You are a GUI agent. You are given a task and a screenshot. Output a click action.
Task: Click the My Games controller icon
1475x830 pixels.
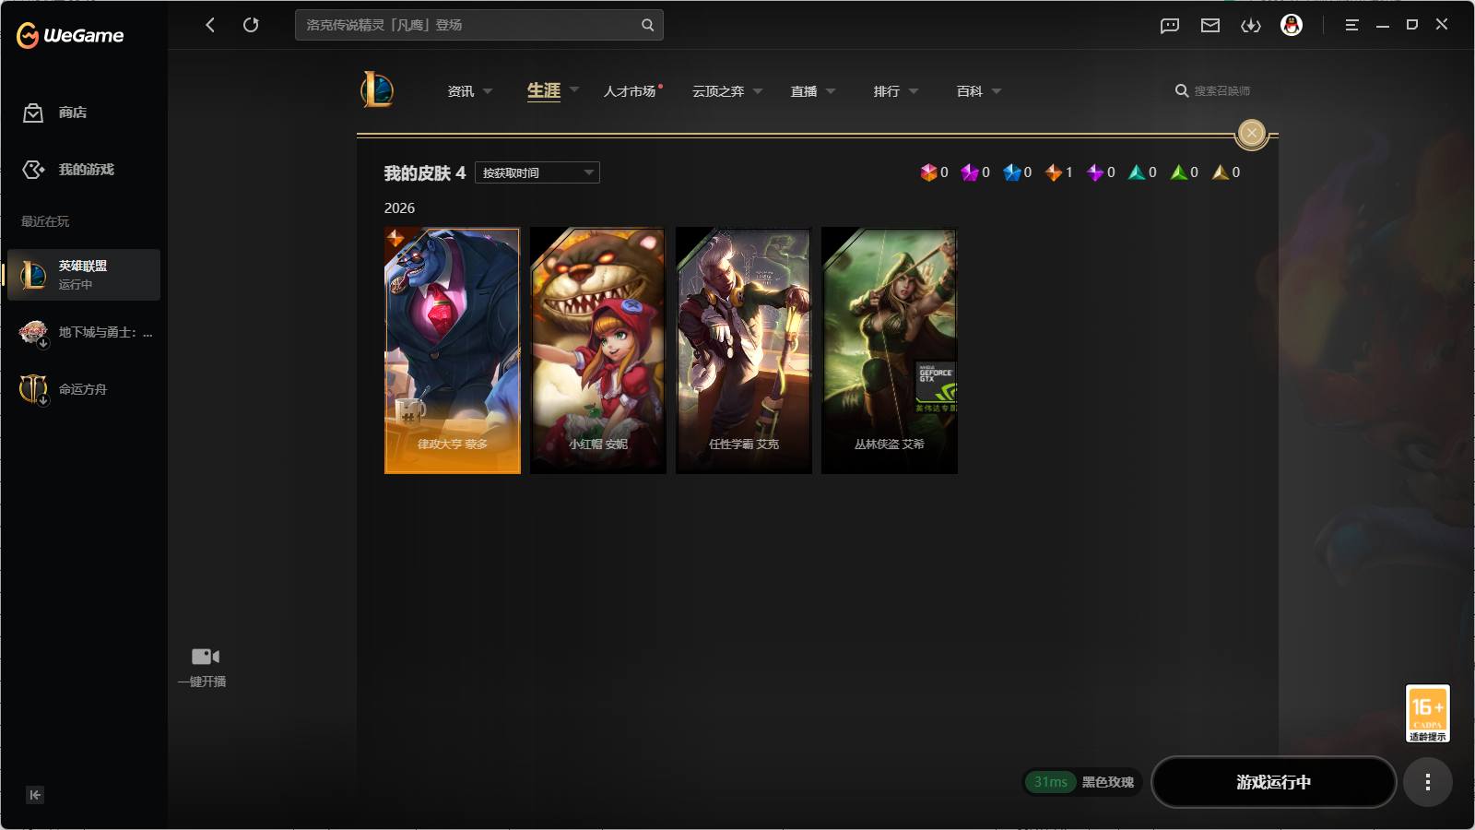(x=33, y=170)
